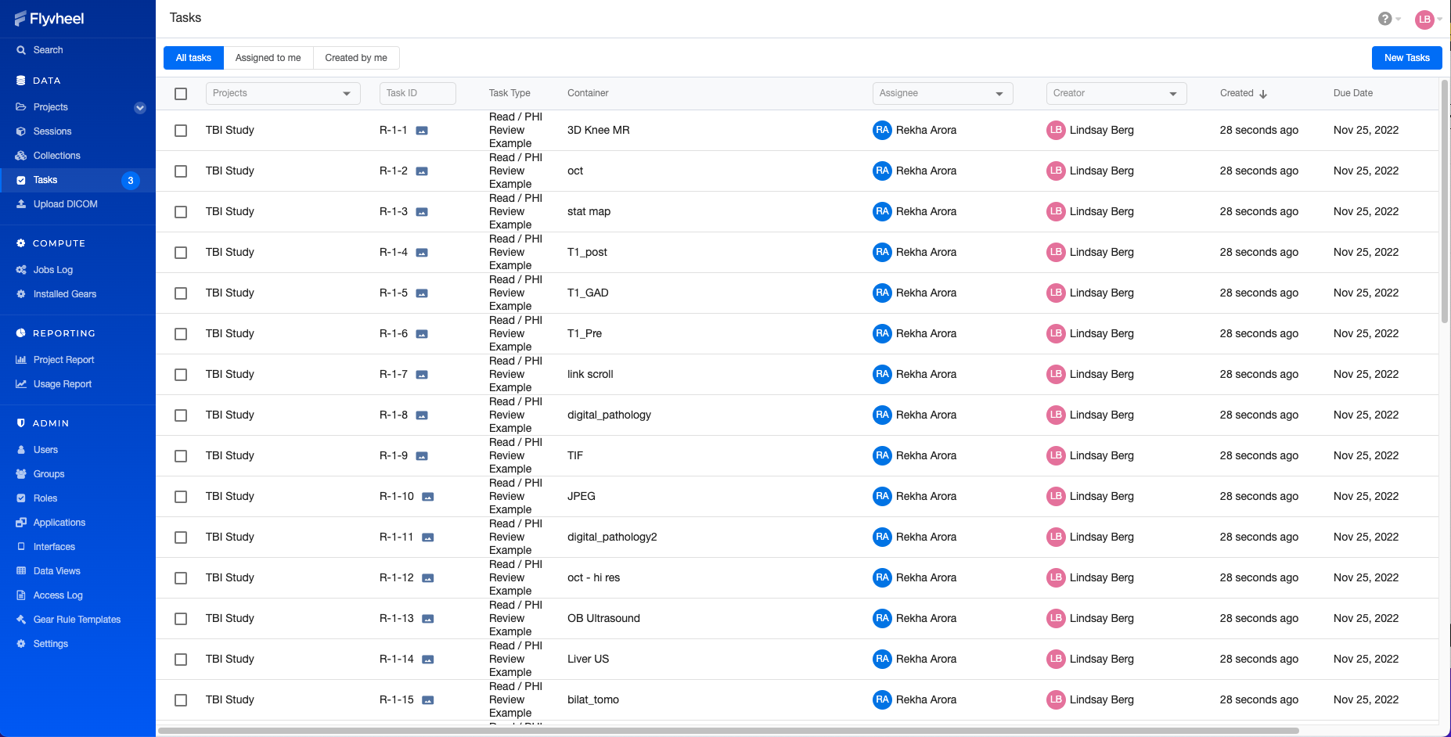Click the Task ID input field

[417, 93]
